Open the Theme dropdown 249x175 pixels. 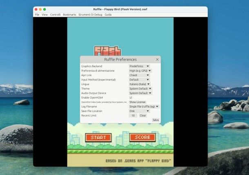(x=140, y=88)
